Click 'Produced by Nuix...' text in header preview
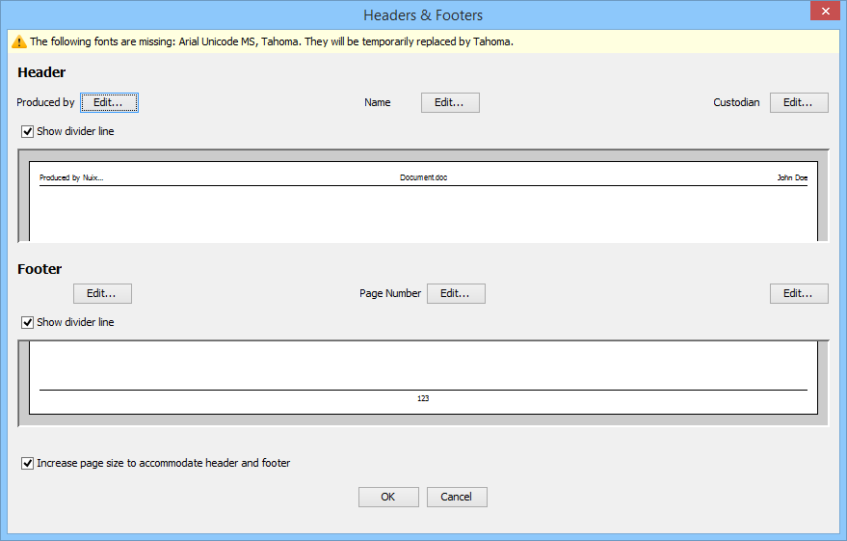847x541 pixels. 71,178
